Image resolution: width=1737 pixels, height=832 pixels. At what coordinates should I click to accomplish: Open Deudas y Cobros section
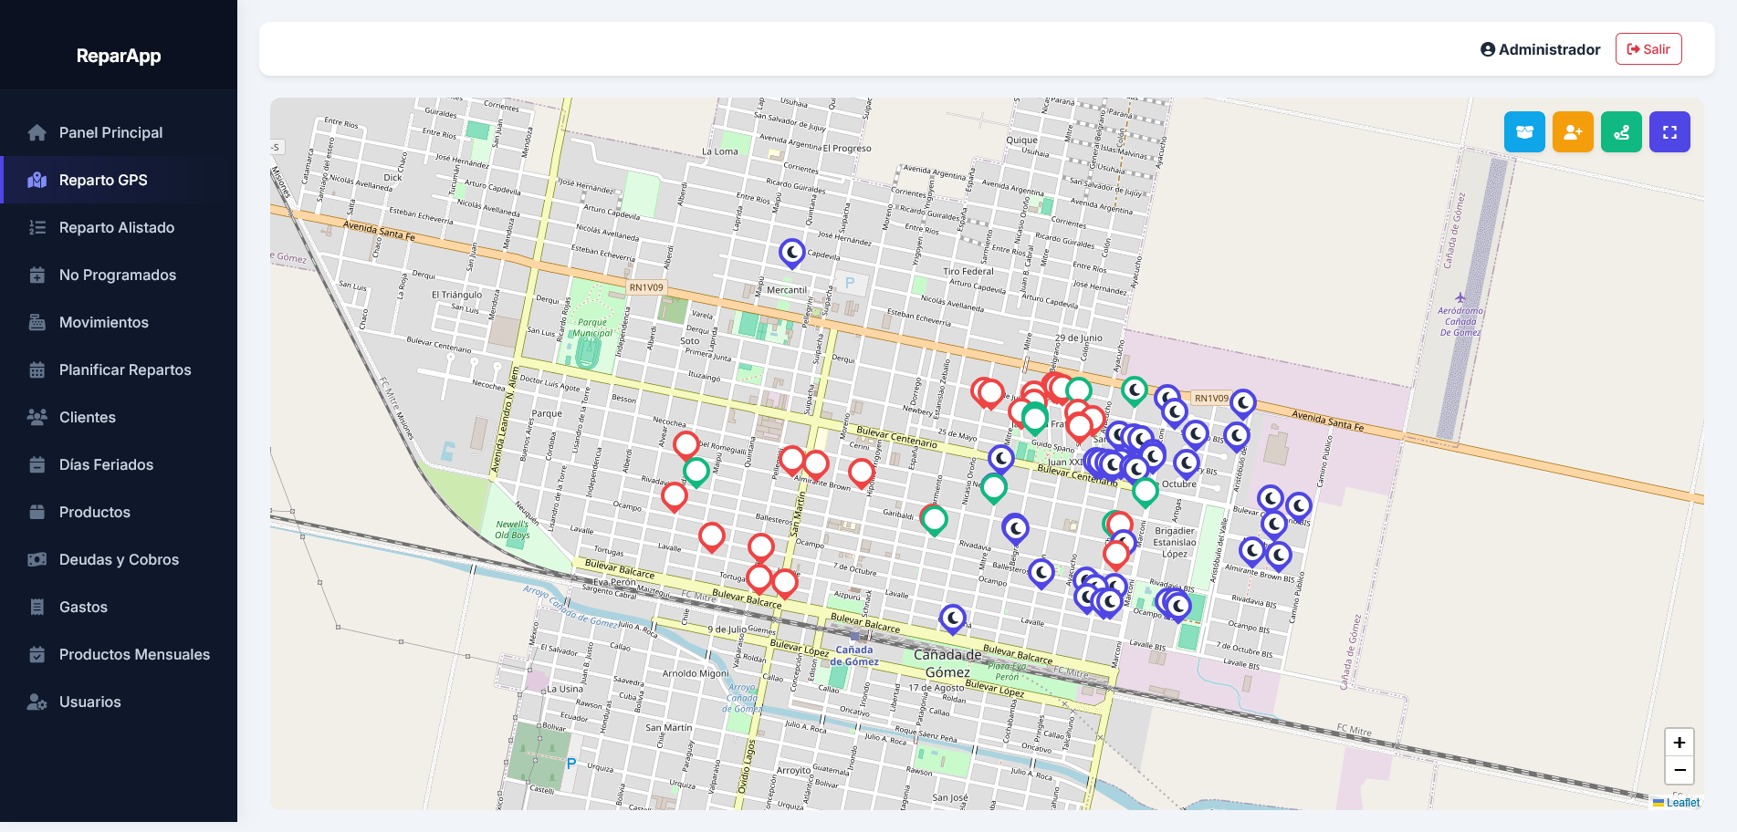[119, 559]
